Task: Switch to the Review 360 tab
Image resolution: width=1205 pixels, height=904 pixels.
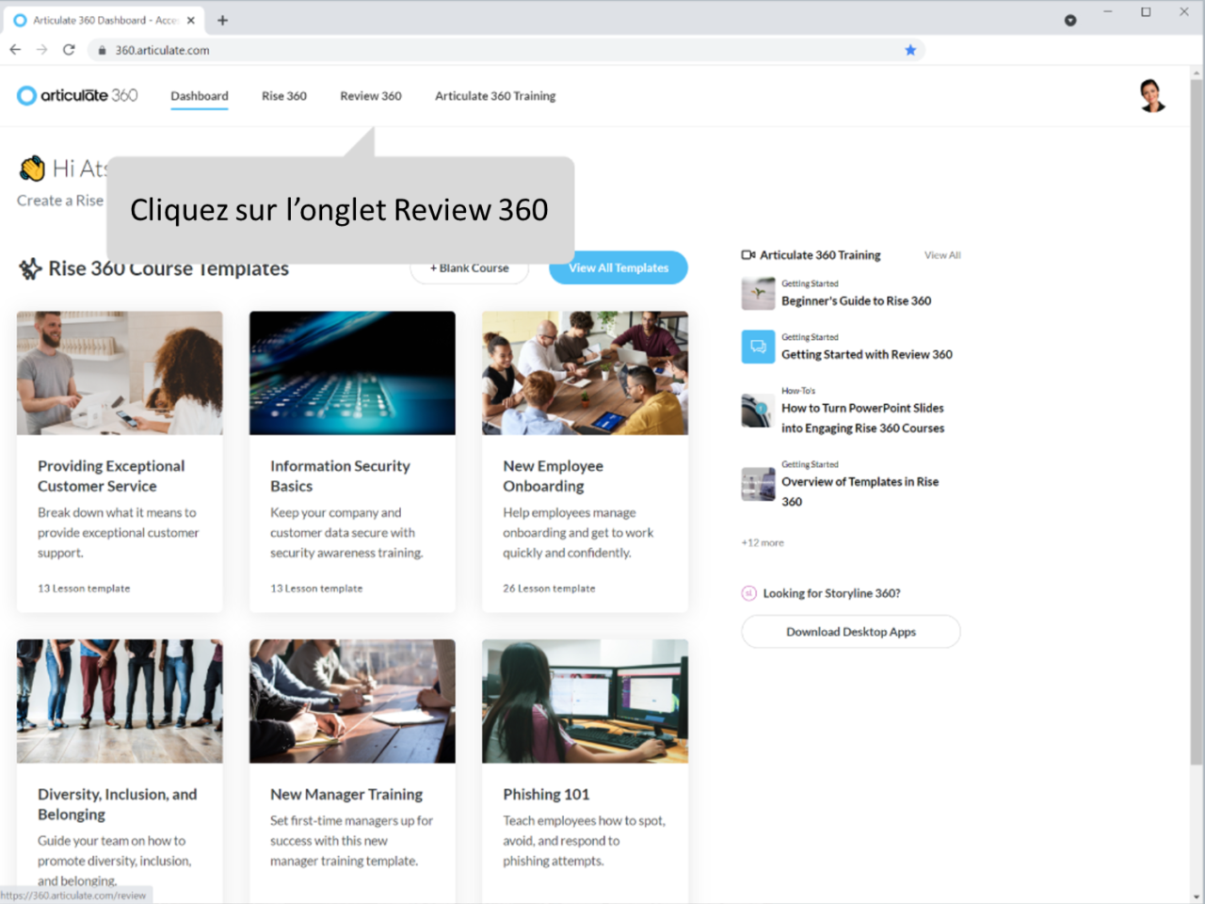Action: [370, 95]
